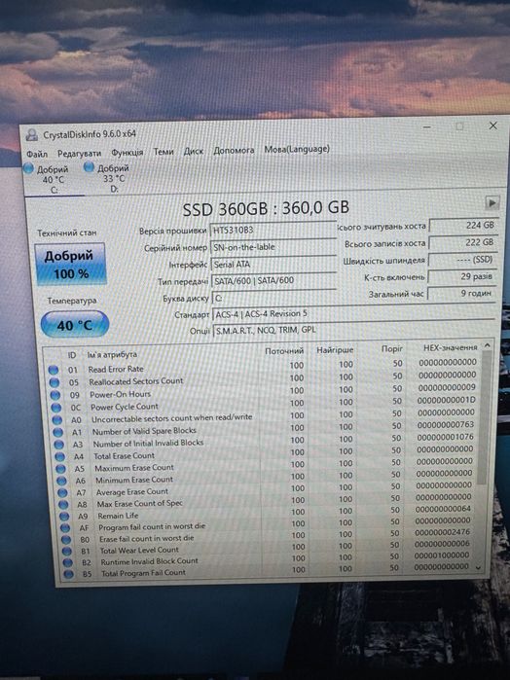Open the Диск menu

tap(193, 151)
